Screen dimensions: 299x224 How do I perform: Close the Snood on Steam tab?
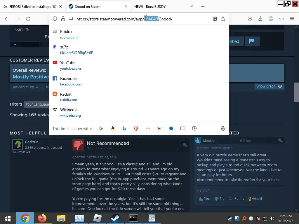click(x=126, y=6)
